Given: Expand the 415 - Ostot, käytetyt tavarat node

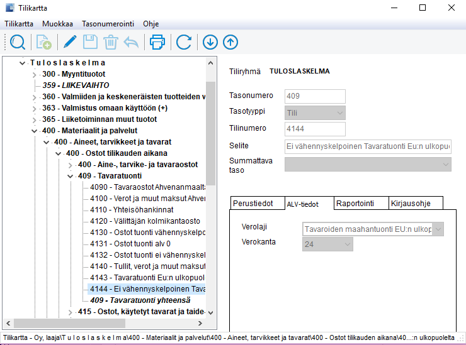Looking at the screenshot, I should [x=70, y=312].
